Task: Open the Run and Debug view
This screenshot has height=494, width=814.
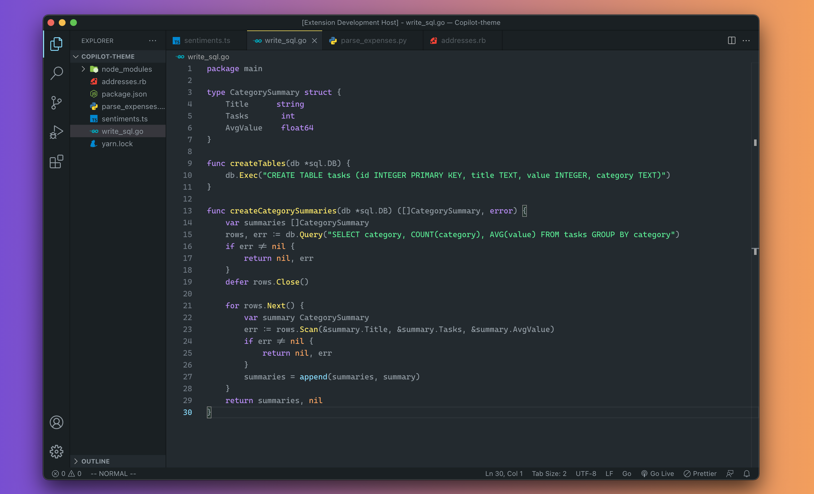Action: pos(57,132)
